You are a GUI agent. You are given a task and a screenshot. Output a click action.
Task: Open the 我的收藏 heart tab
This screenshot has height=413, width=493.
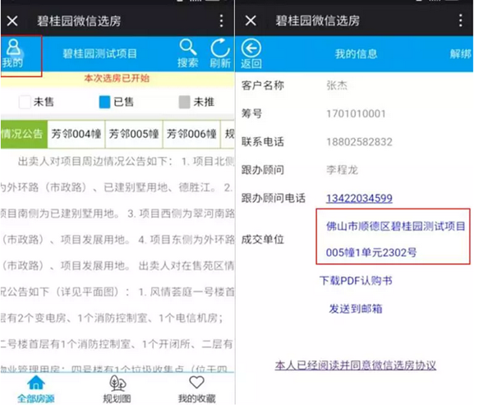click(x=197, y=389)
